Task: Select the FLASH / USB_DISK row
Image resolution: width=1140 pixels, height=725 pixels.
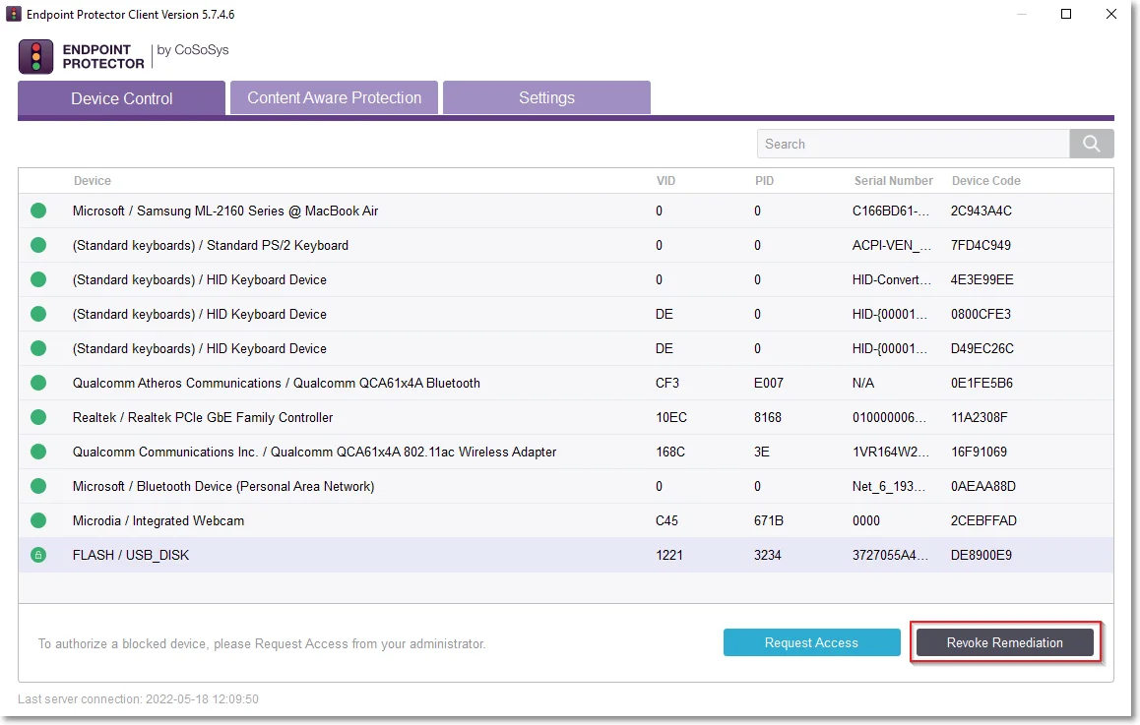Action: tap(566, 555)
